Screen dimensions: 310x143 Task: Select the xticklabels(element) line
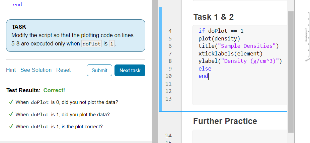coord(231,53)
